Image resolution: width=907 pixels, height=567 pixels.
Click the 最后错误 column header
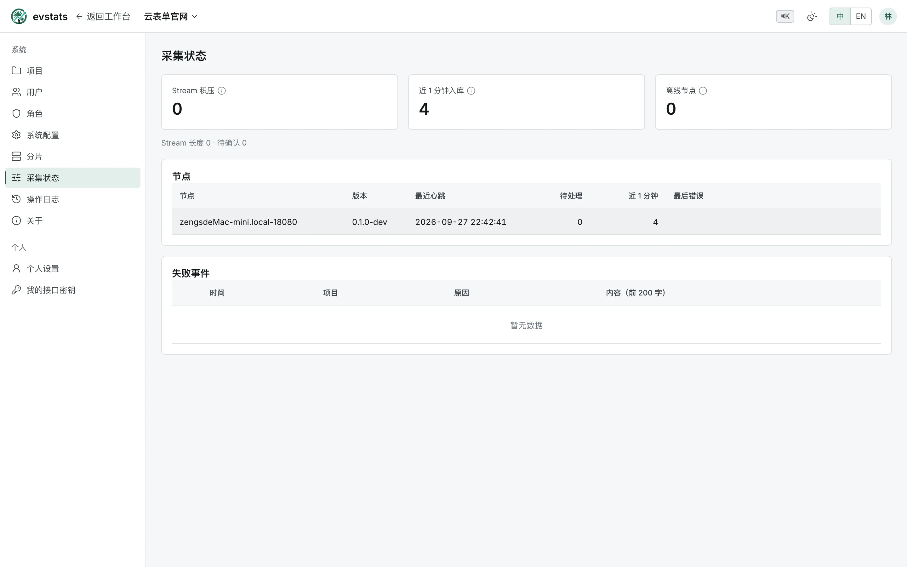(688, 196)
